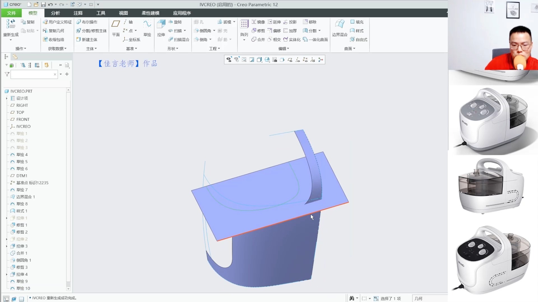Viewport: 538px width, 302px height.
Task: Switch to the 分析 ribbon tab
Action: pos(55,13)
